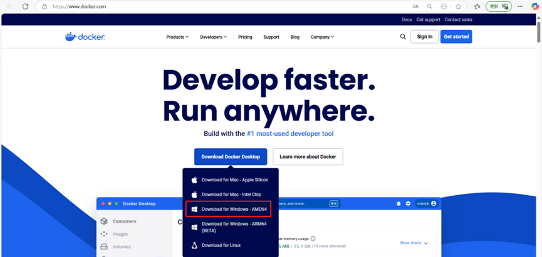Screen dimensions: 542x257
Task: Click the browser back arrow
Action: 9,6
